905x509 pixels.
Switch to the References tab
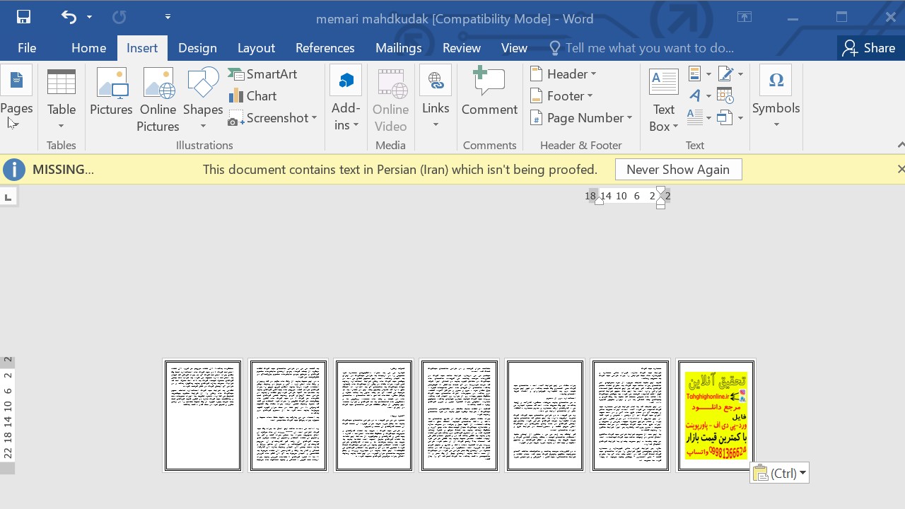(325, 48)
